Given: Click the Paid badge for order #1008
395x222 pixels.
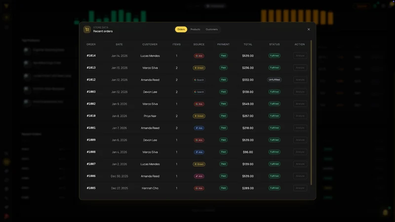Looking at the screenshot, I should [x=224, y=152].
